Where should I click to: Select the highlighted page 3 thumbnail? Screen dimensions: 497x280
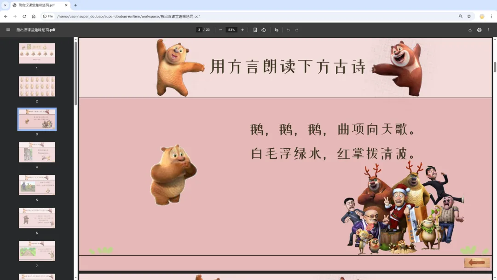click(37, 119)
